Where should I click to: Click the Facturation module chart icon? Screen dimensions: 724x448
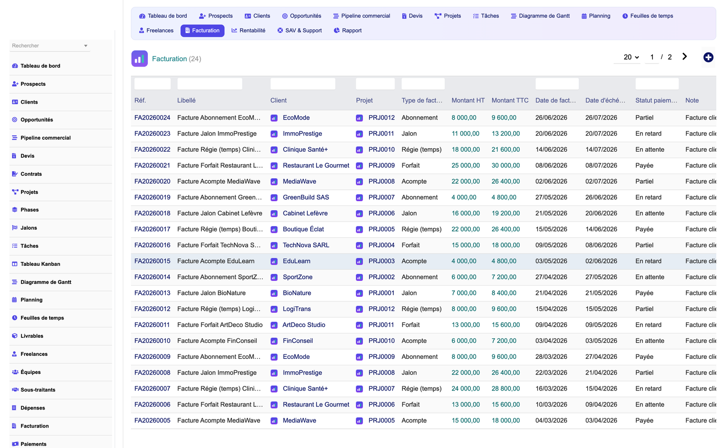coord(139,59)
